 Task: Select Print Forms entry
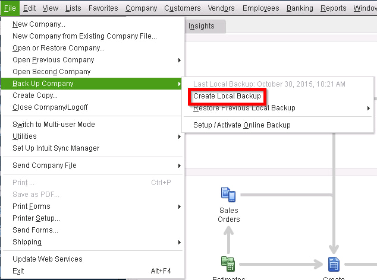click(x=93, y=206)
